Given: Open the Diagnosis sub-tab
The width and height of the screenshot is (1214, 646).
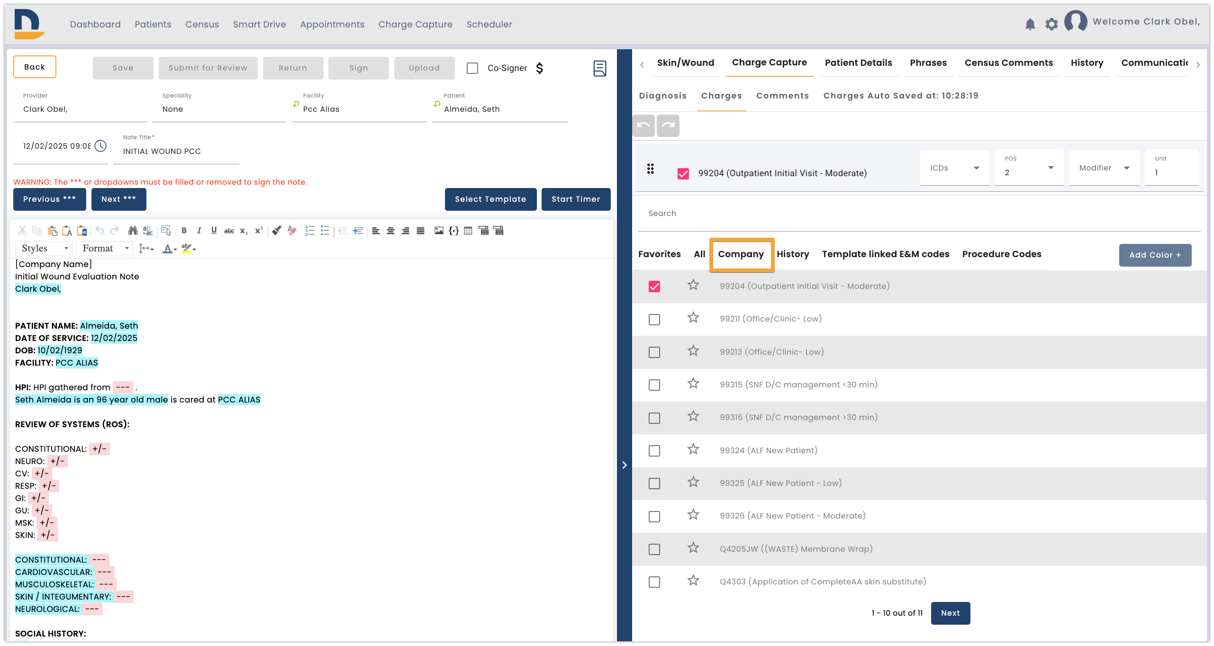Looking at the screenshot, I should coord(662,96).
